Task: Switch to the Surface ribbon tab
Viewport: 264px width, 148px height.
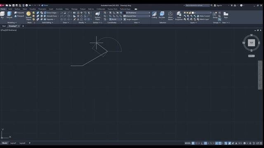Action: tap(17, 9)
